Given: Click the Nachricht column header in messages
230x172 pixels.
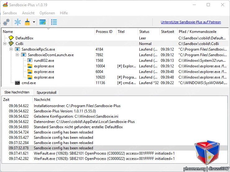Looking at the screenshot, I should pos(130,99).
